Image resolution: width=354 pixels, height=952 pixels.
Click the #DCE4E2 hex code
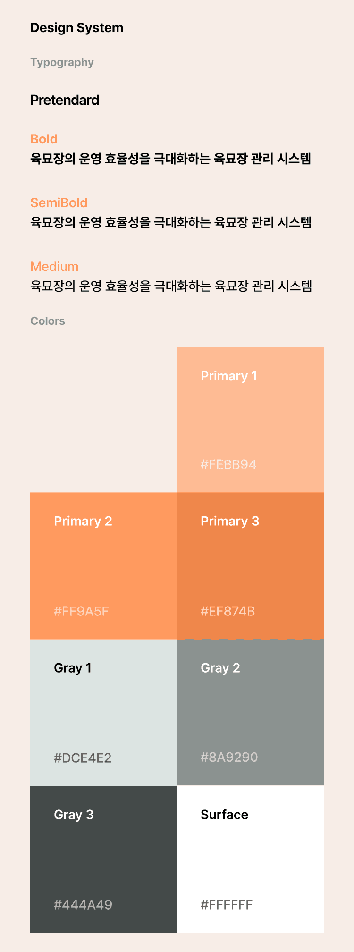pos(83,758)
